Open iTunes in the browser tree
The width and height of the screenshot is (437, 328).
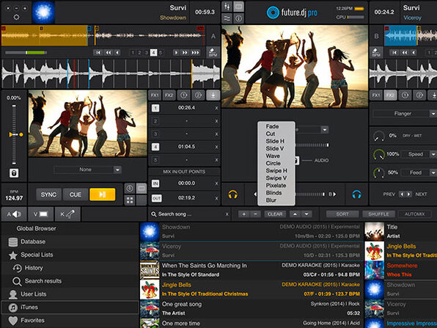[x=70, y=307]
